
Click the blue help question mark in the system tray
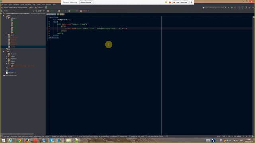pos(213,140)
